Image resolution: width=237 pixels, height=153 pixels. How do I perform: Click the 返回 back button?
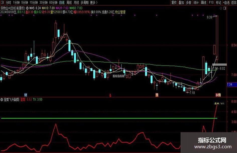pos(234,3)
